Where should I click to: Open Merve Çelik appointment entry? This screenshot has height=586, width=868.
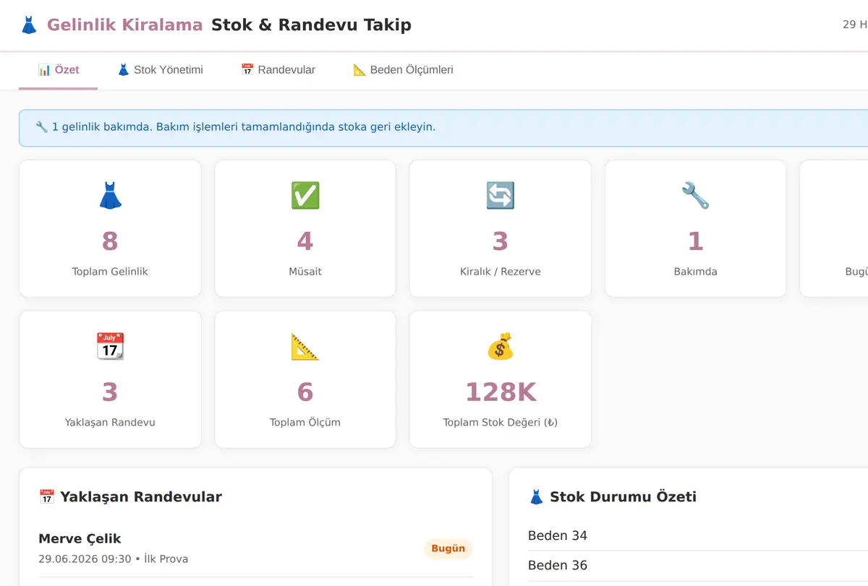[x=255, y=548]
